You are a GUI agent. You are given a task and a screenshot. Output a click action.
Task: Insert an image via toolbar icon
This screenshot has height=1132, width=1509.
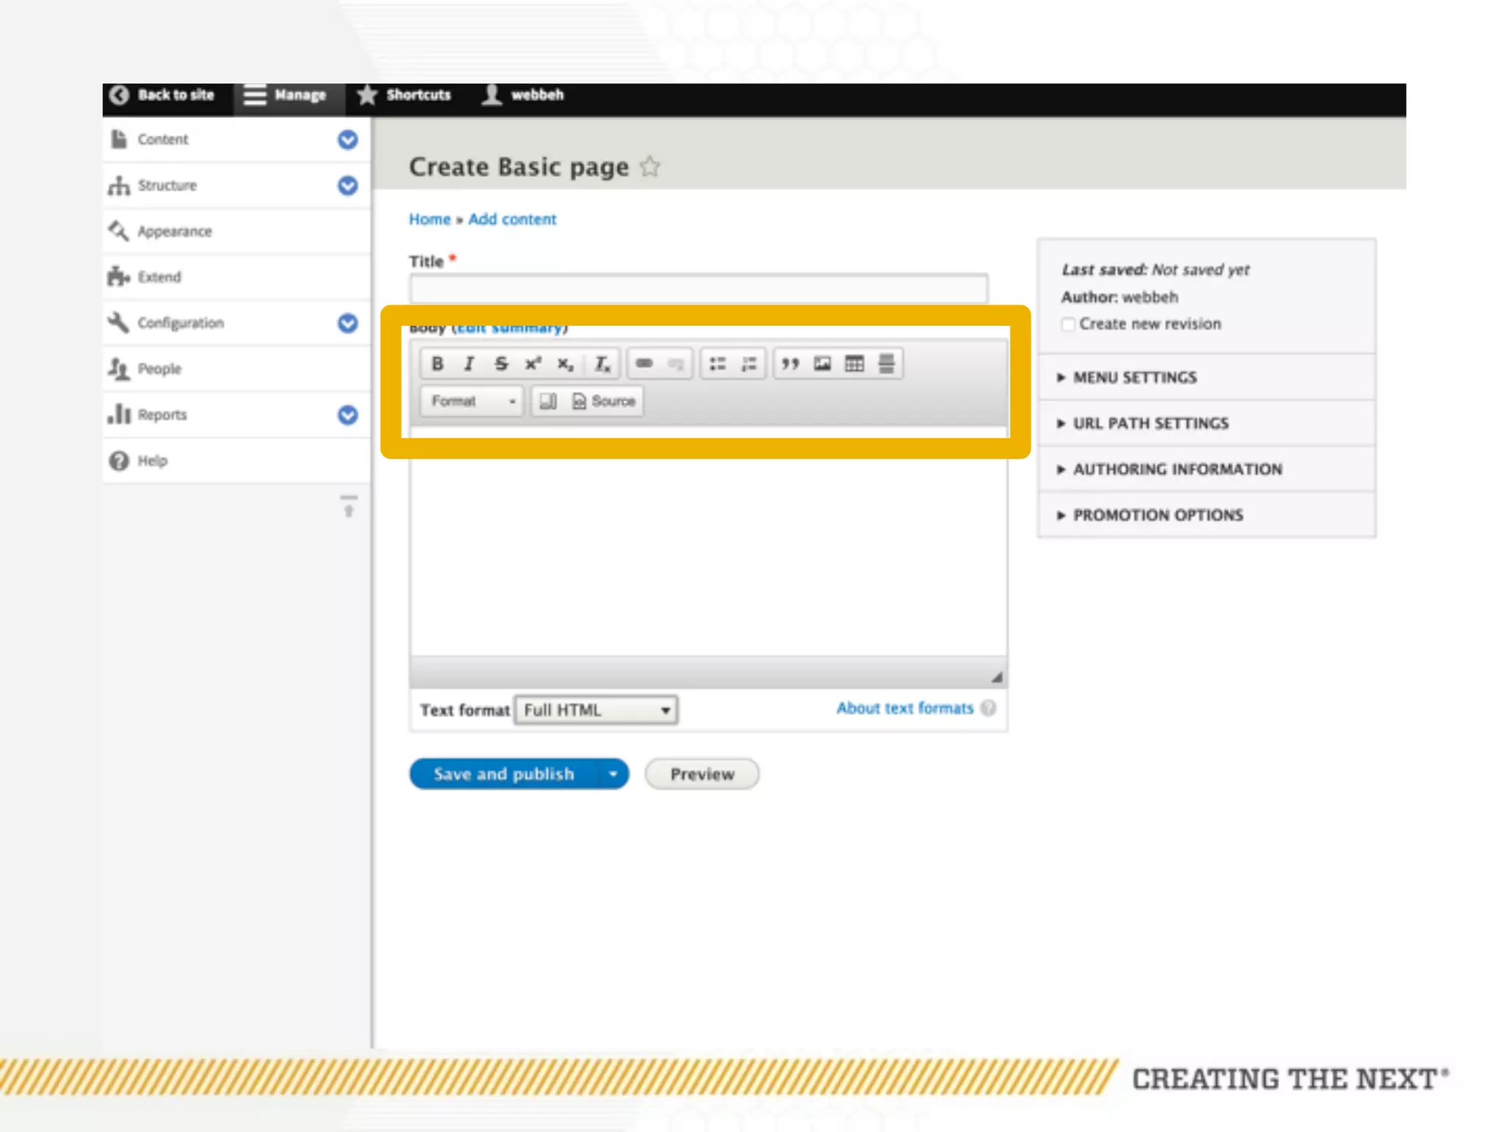[x=822, y=363]
